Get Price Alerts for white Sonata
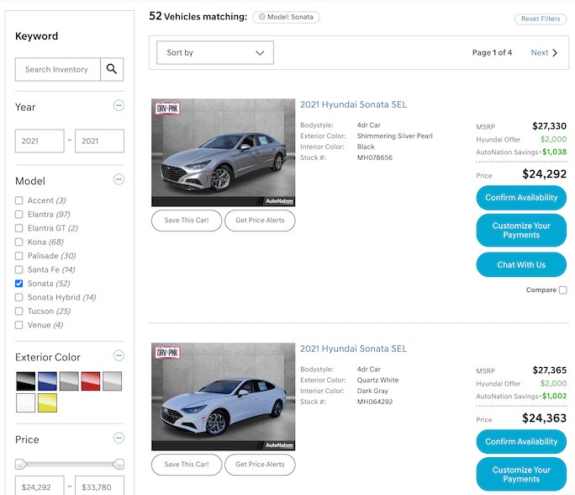The image size is (575, 495). click(x=260, y=465)
